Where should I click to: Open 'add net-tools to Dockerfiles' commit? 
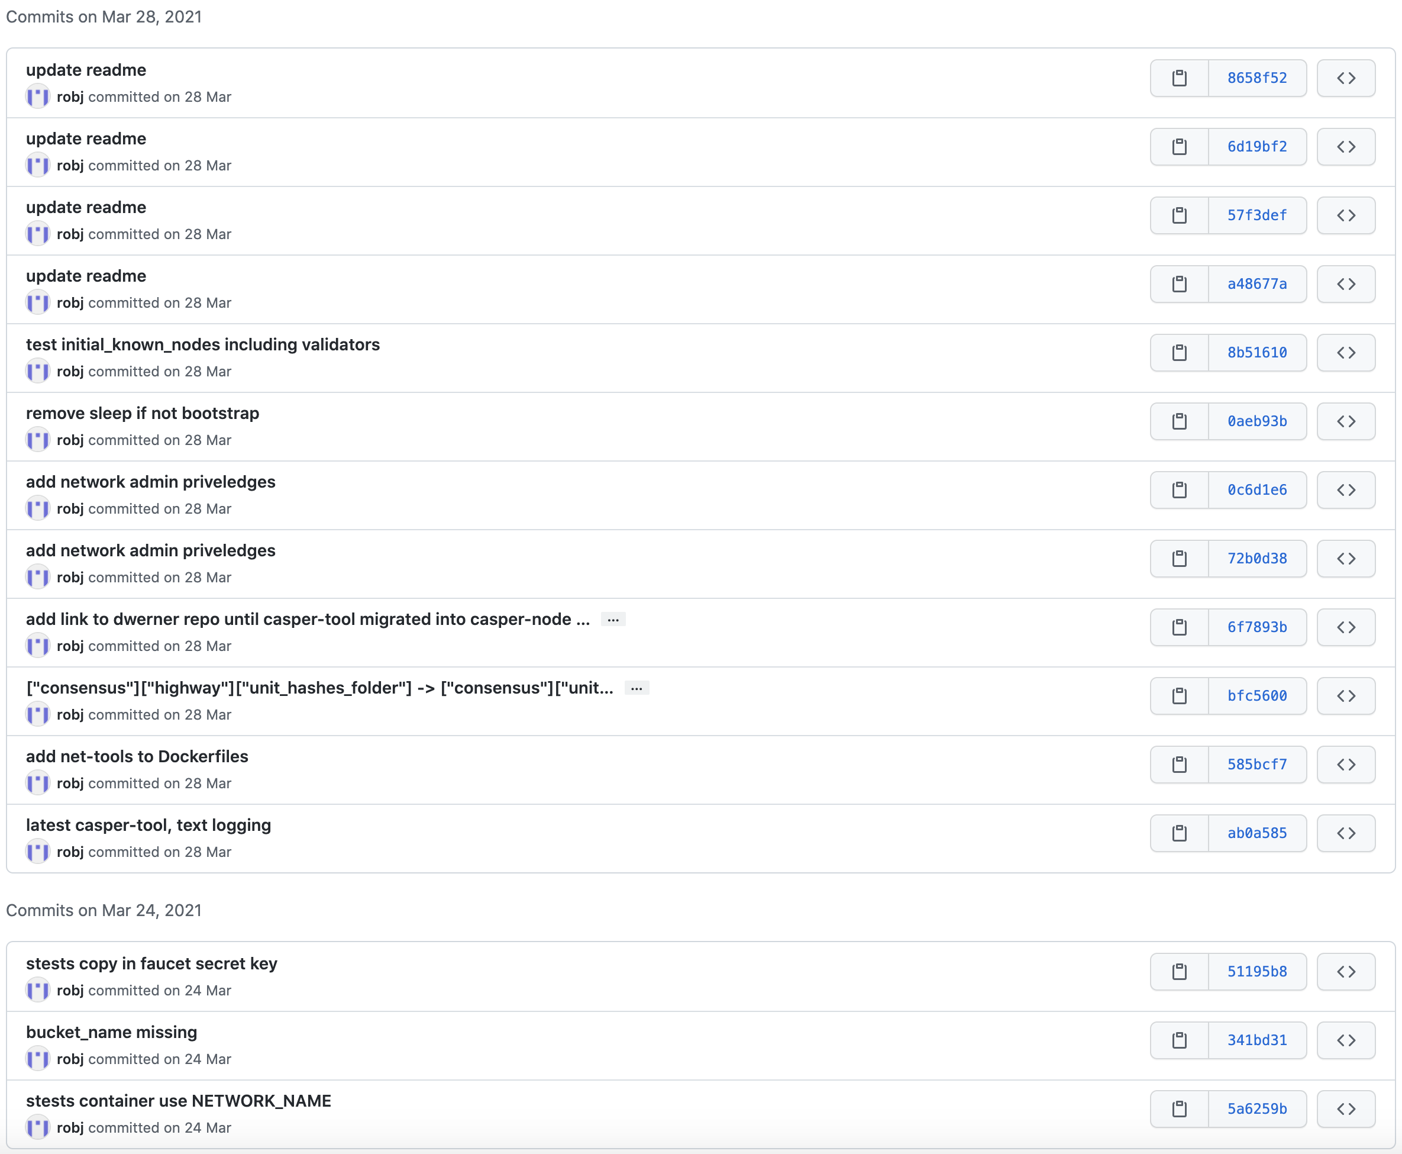[137, 756]
